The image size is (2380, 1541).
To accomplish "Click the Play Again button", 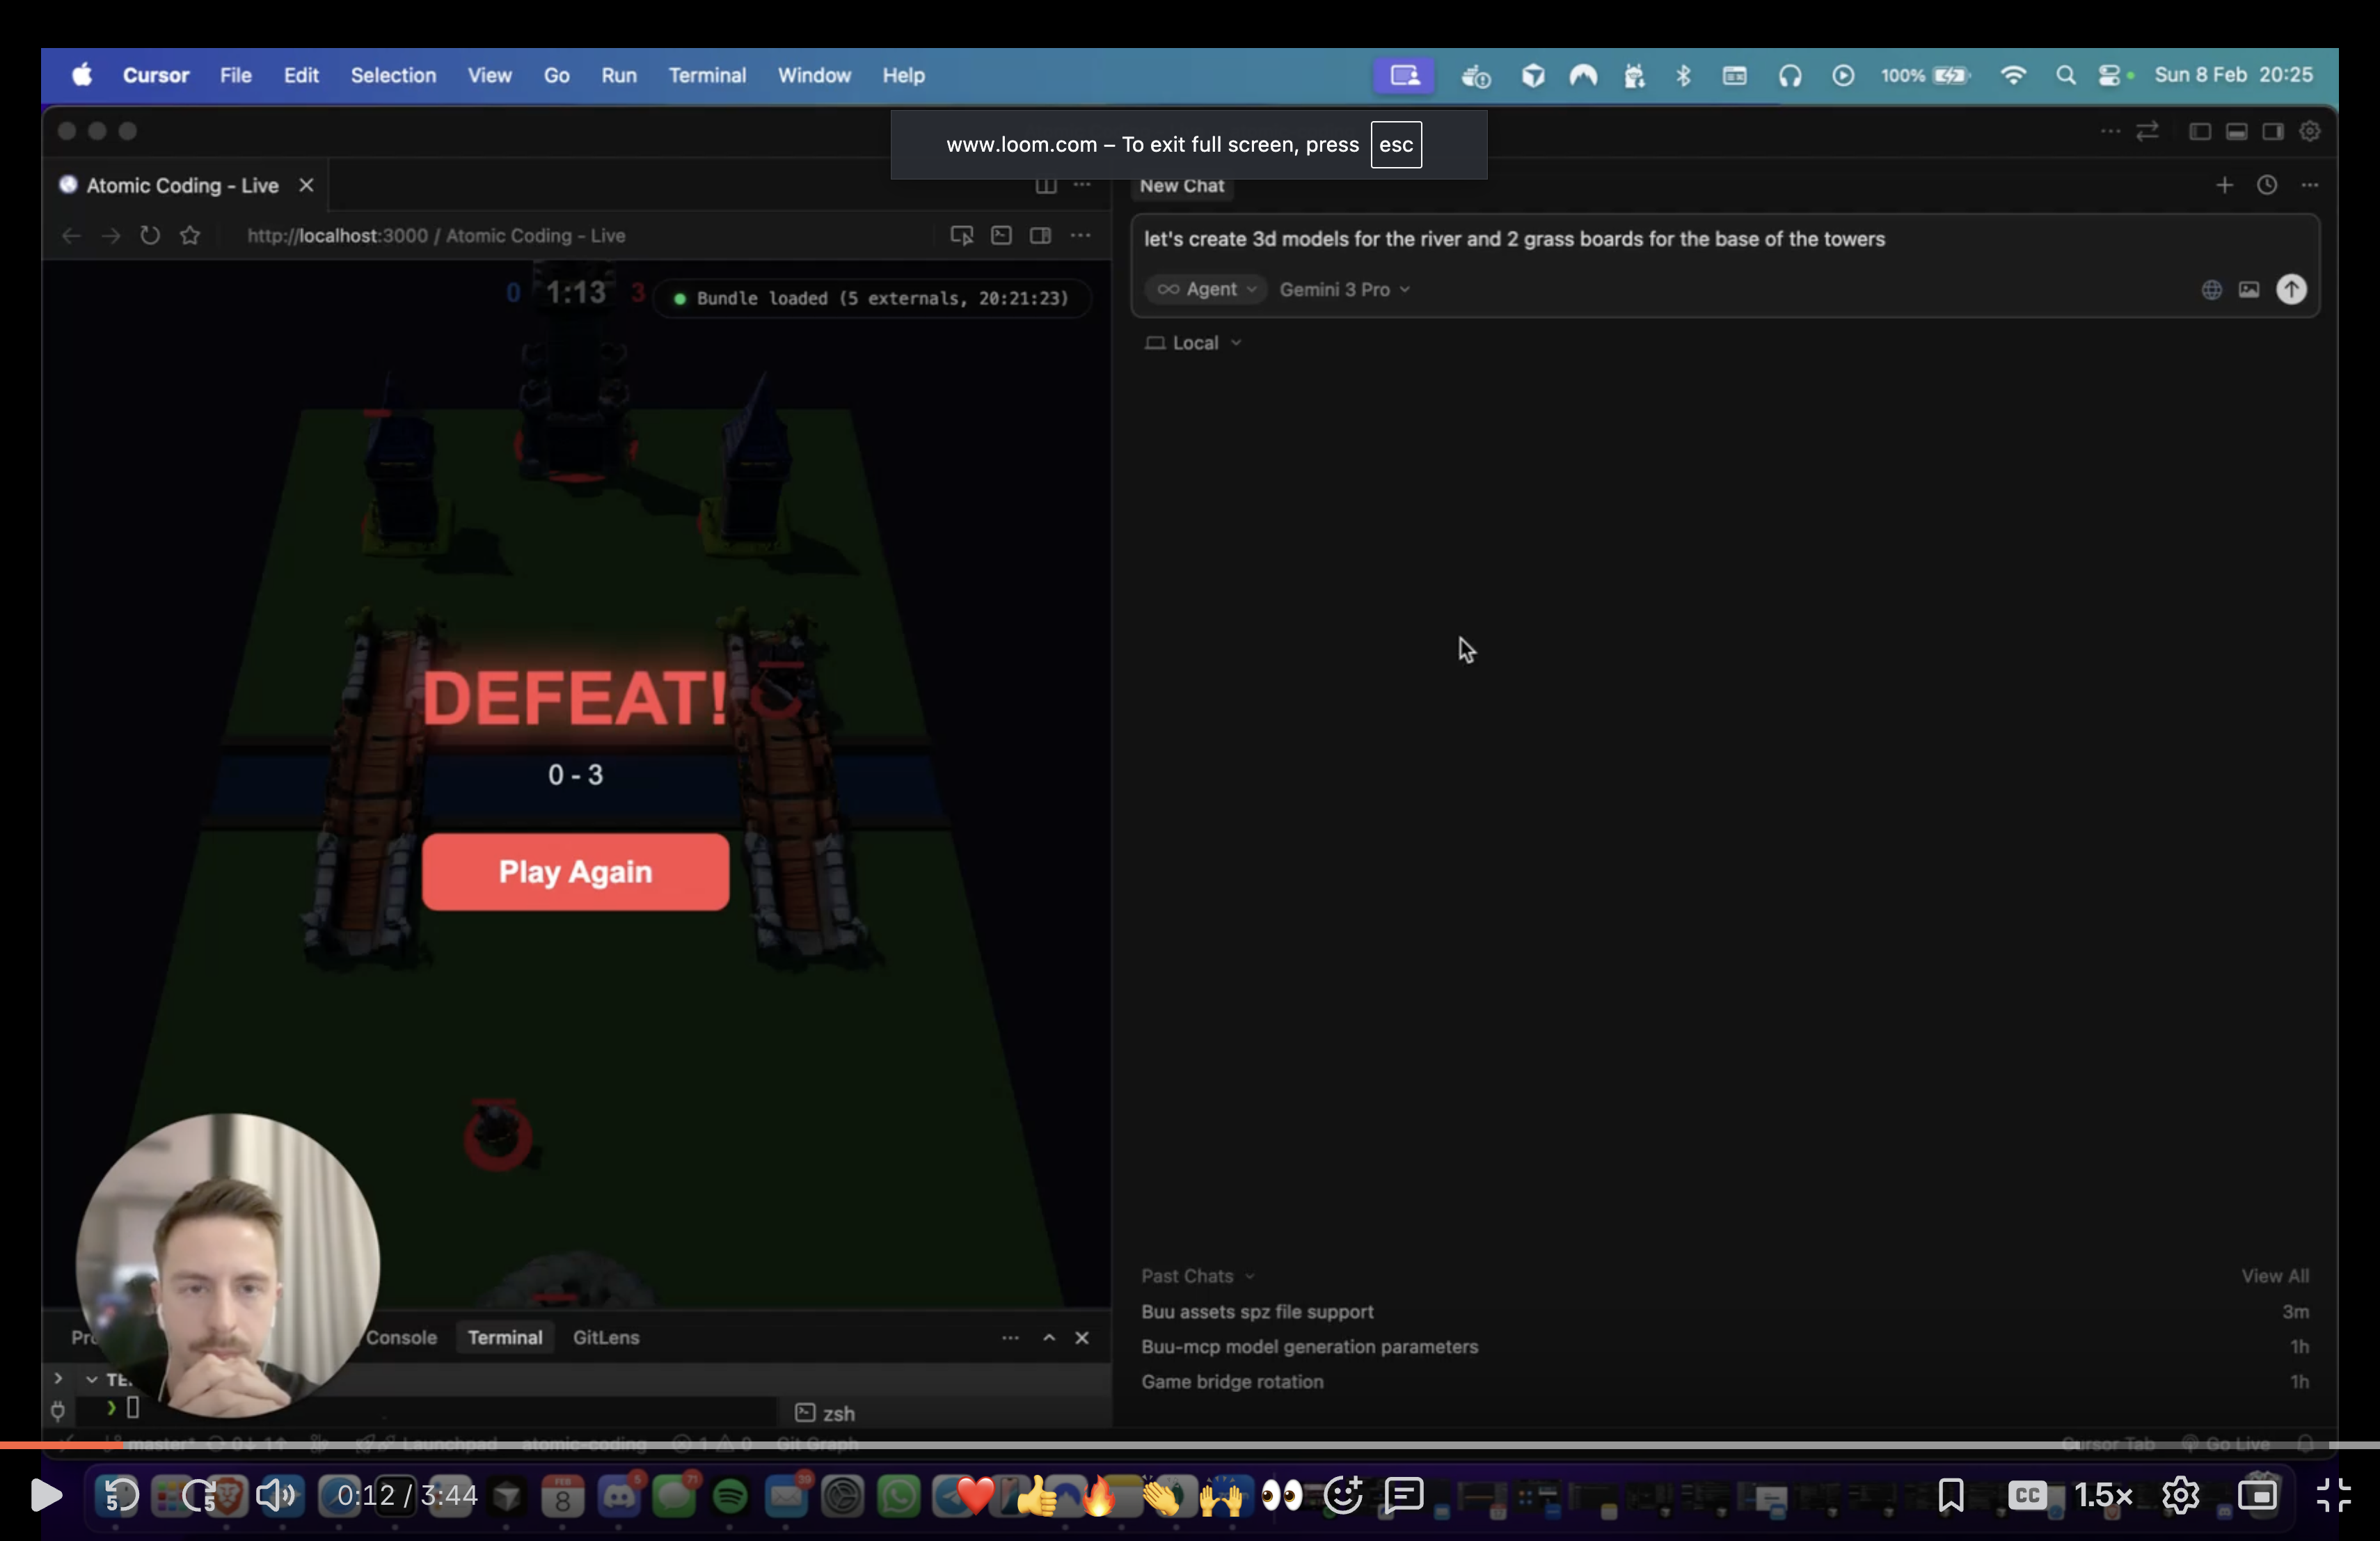I will (575, 871).
